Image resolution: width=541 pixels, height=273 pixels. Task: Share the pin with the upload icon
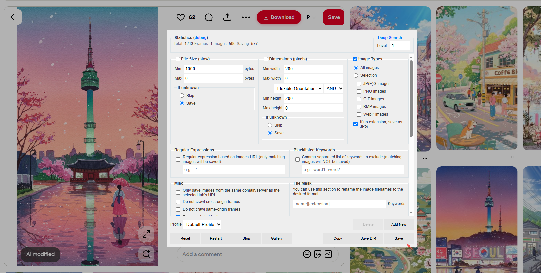(227, 17)
